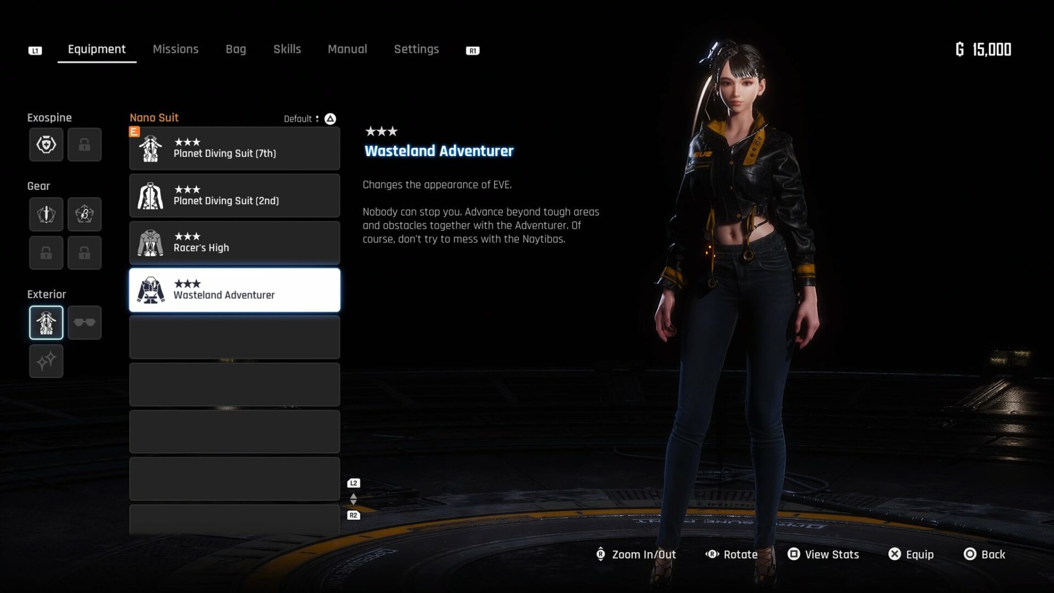Viewport: 1054px width, 593px height.
Task: Select the lightning Gear slot icon
Action: point(85,214)
